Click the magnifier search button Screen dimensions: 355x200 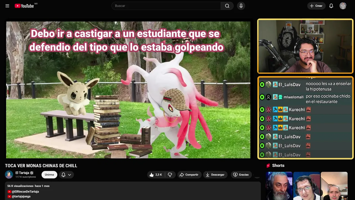coord(227,6)
